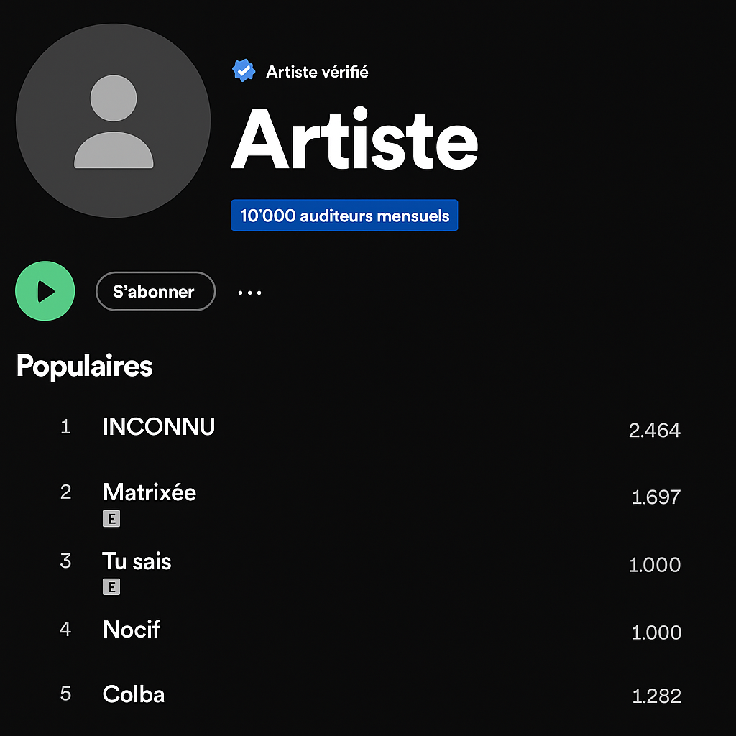736x736 pixels.
Task: Open the more options ellipsis menu
Action: [249, 292]
